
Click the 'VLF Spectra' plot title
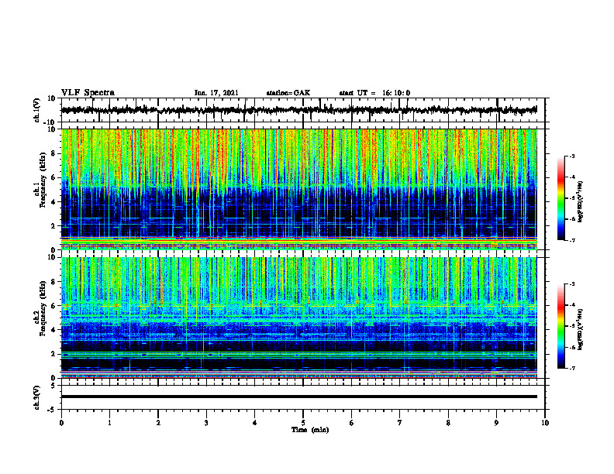tap(88, 92)
